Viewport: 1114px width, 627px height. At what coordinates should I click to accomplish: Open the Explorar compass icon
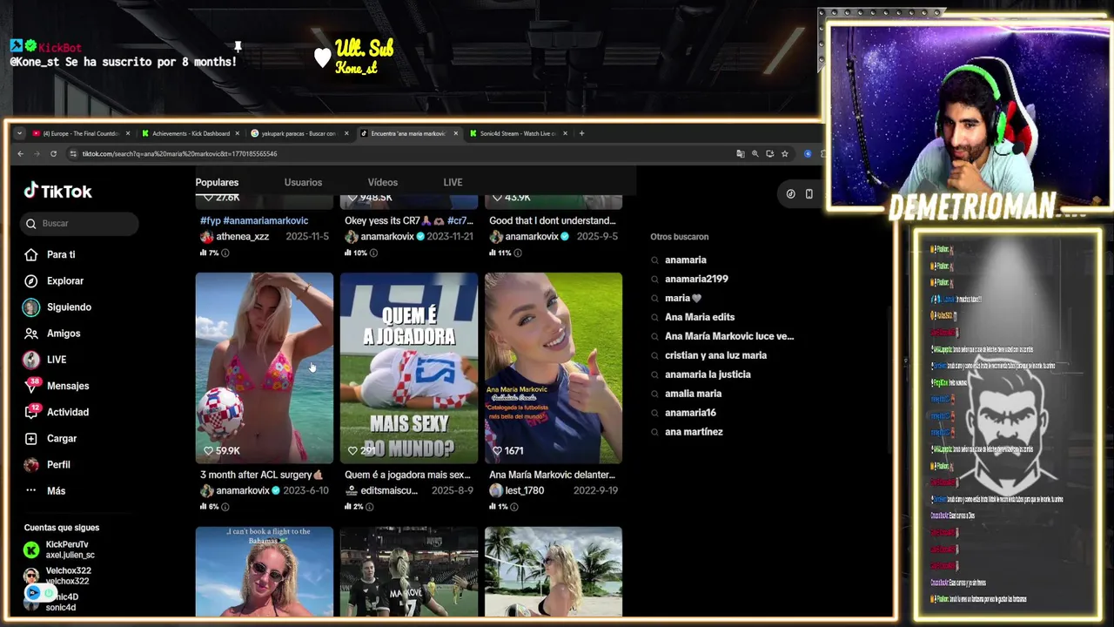pos(31,280)
